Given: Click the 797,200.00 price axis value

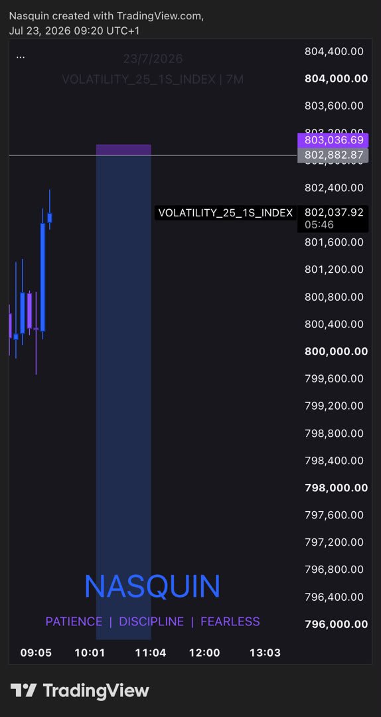Looking at the screenshot, I should [334, 542].
